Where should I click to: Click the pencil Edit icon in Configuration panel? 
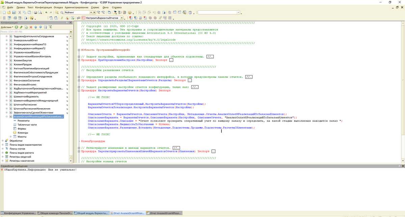[21, 27]
